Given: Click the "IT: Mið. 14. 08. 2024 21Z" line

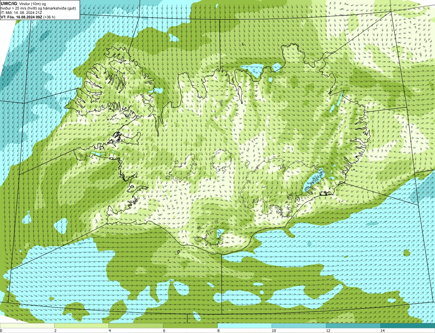Looking at the screenshot, I should pyautogui.click(x=21, y=13).
